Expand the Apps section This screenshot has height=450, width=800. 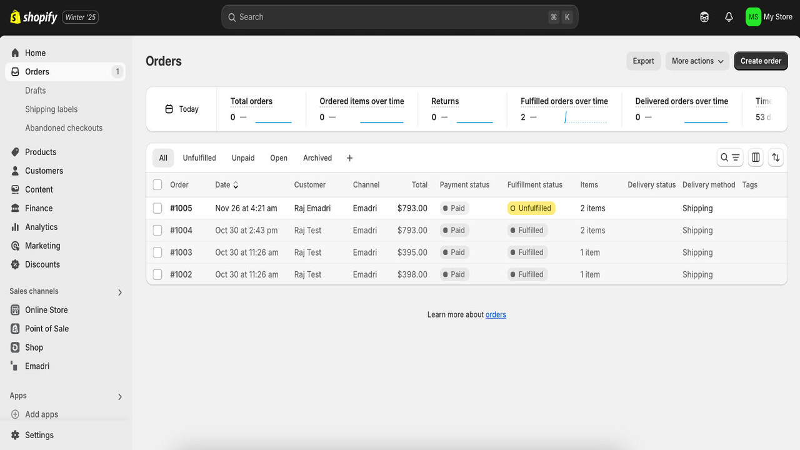[119, 396]
